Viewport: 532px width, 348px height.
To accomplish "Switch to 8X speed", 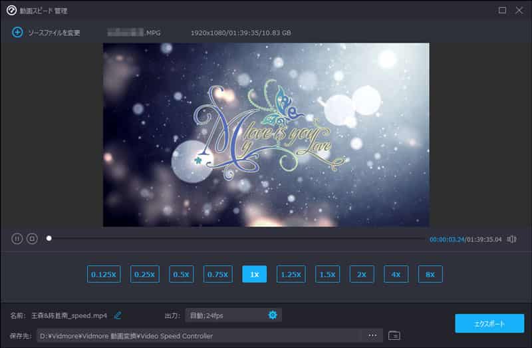I will coord(430,274).
